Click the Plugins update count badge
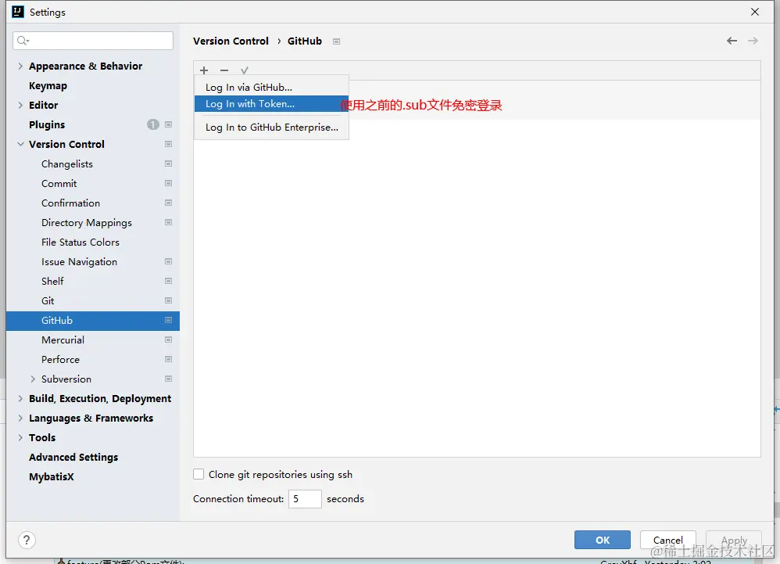The image size is (780, 564). click(x=152, y=124)
